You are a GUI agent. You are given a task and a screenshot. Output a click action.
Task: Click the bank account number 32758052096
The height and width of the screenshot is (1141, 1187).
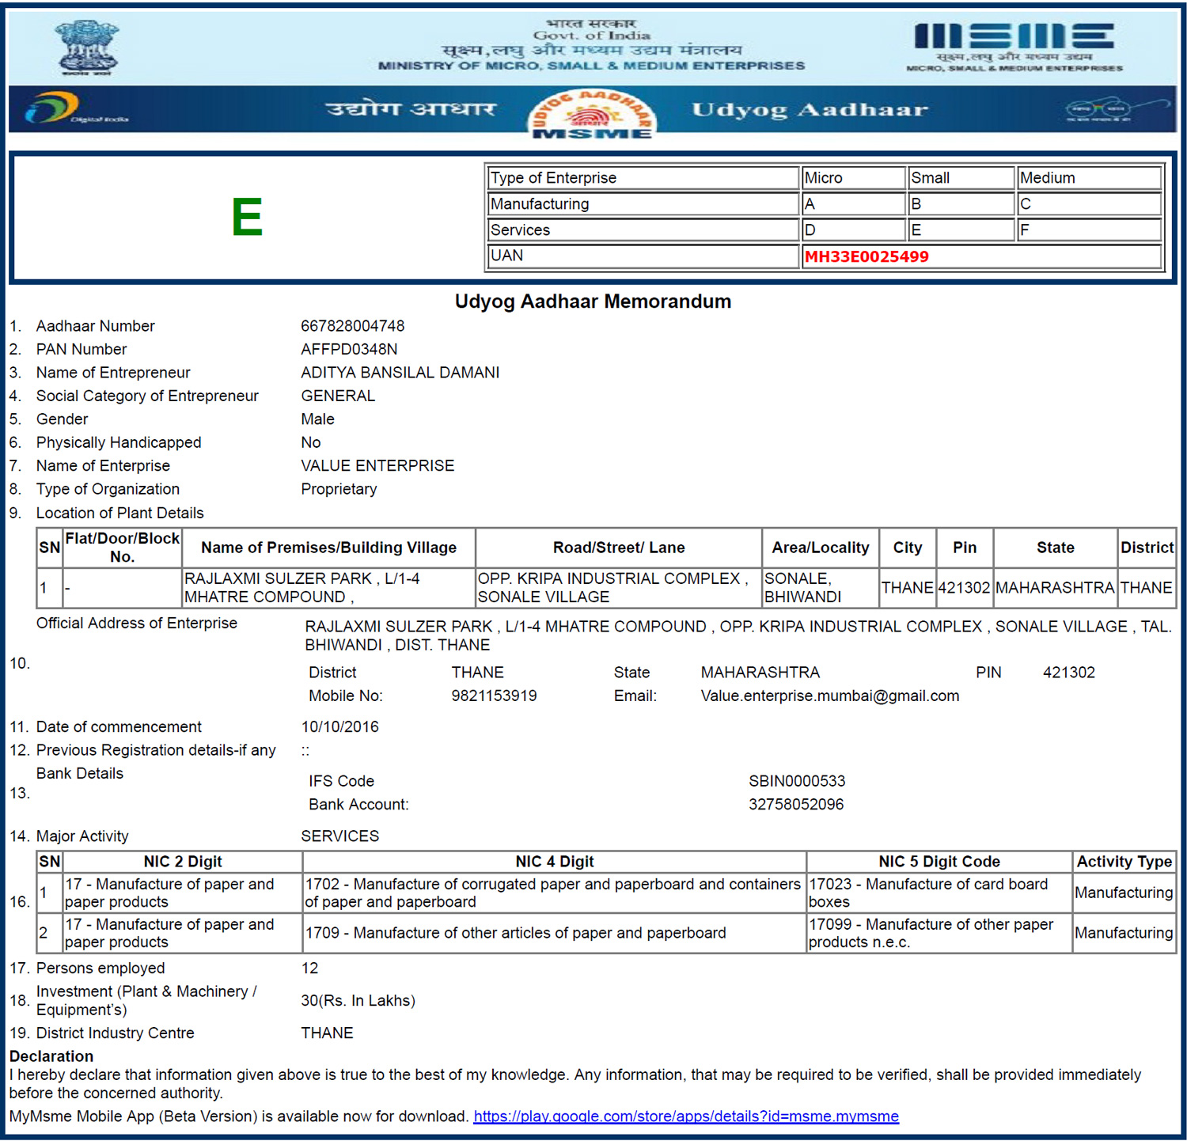click(795, 804)
